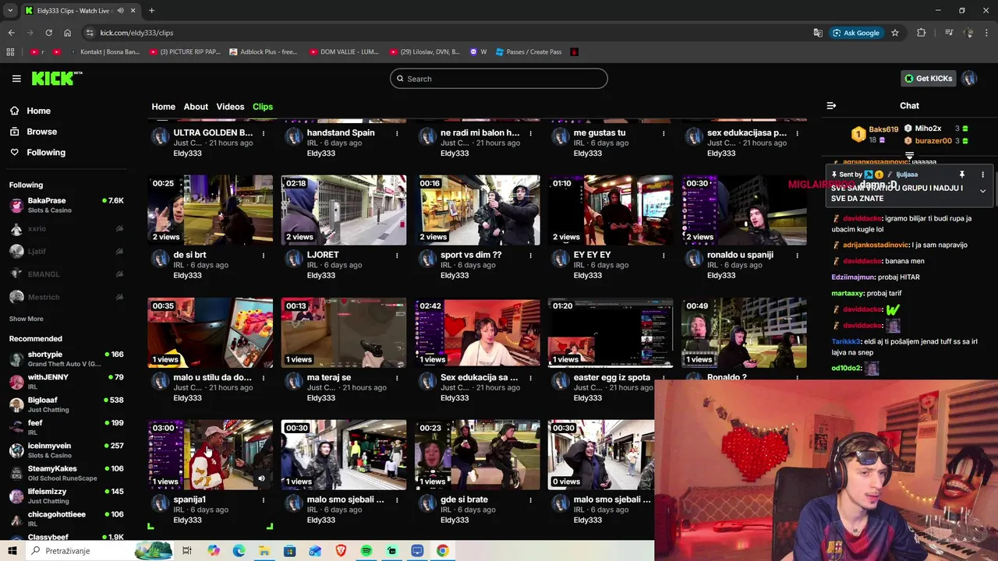The width and height of the screenshot is (998, 561).
Task: Bookmark this page with star icon
Action: 895,33
